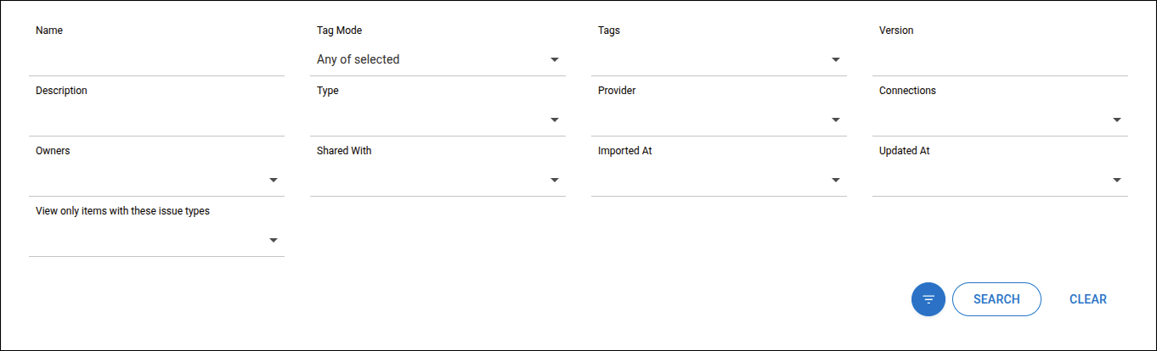
Task: Open the Tag Mode dropdown
Action: (x=555, y=60)
